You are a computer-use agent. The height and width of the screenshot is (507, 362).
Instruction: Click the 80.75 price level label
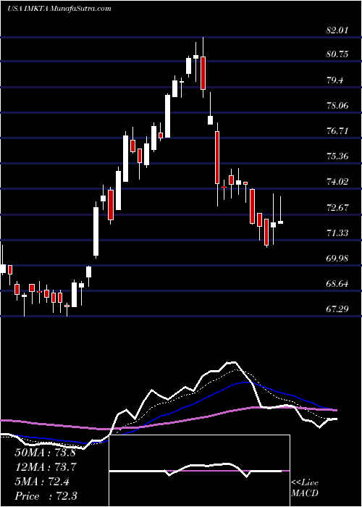[x=337, y=54]
